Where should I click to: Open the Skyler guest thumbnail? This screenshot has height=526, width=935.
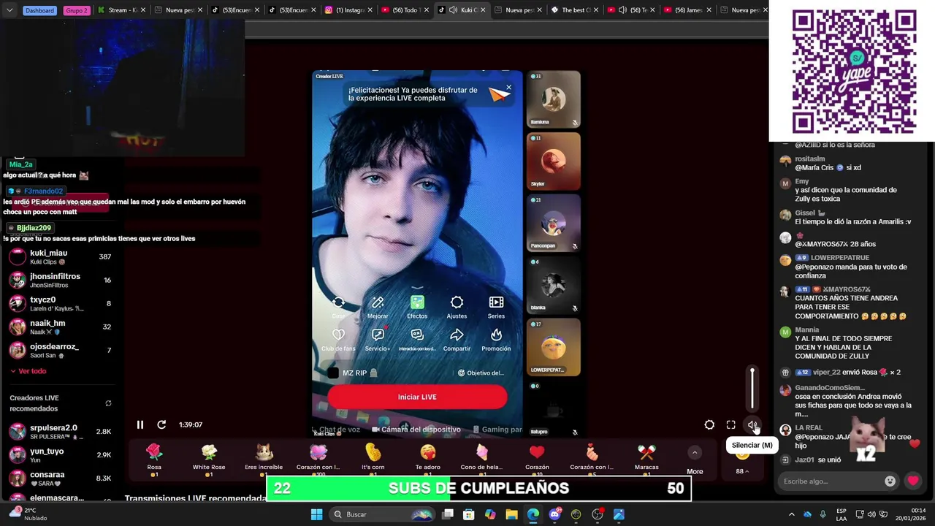tap(554, 161)
